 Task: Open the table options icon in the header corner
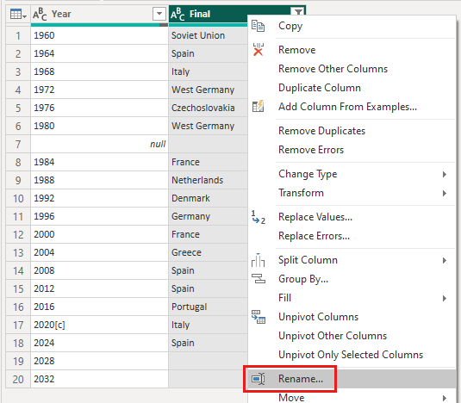(x=18, y=14)
